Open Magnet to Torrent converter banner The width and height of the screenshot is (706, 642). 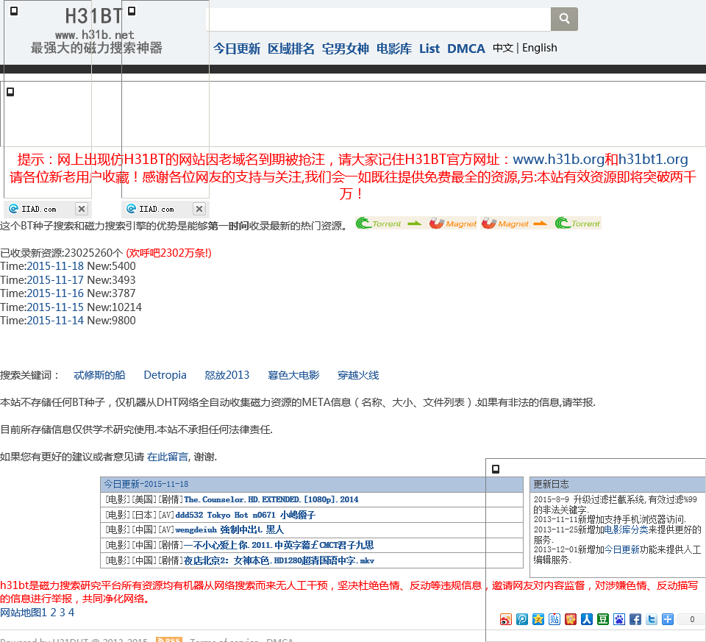coord(541,224)
